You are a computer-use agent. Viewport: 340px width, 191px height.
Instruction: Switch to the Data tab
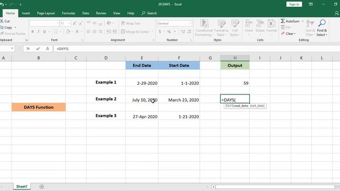point(86,13)
